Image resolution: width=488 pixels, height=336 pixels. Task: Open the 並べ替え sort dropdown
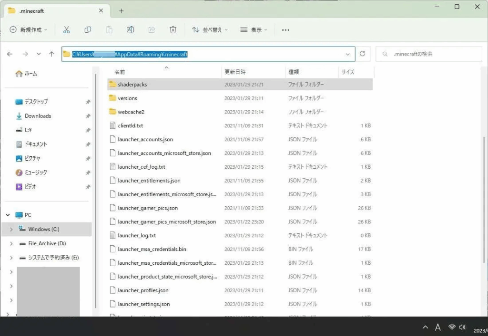coord(210,30)
